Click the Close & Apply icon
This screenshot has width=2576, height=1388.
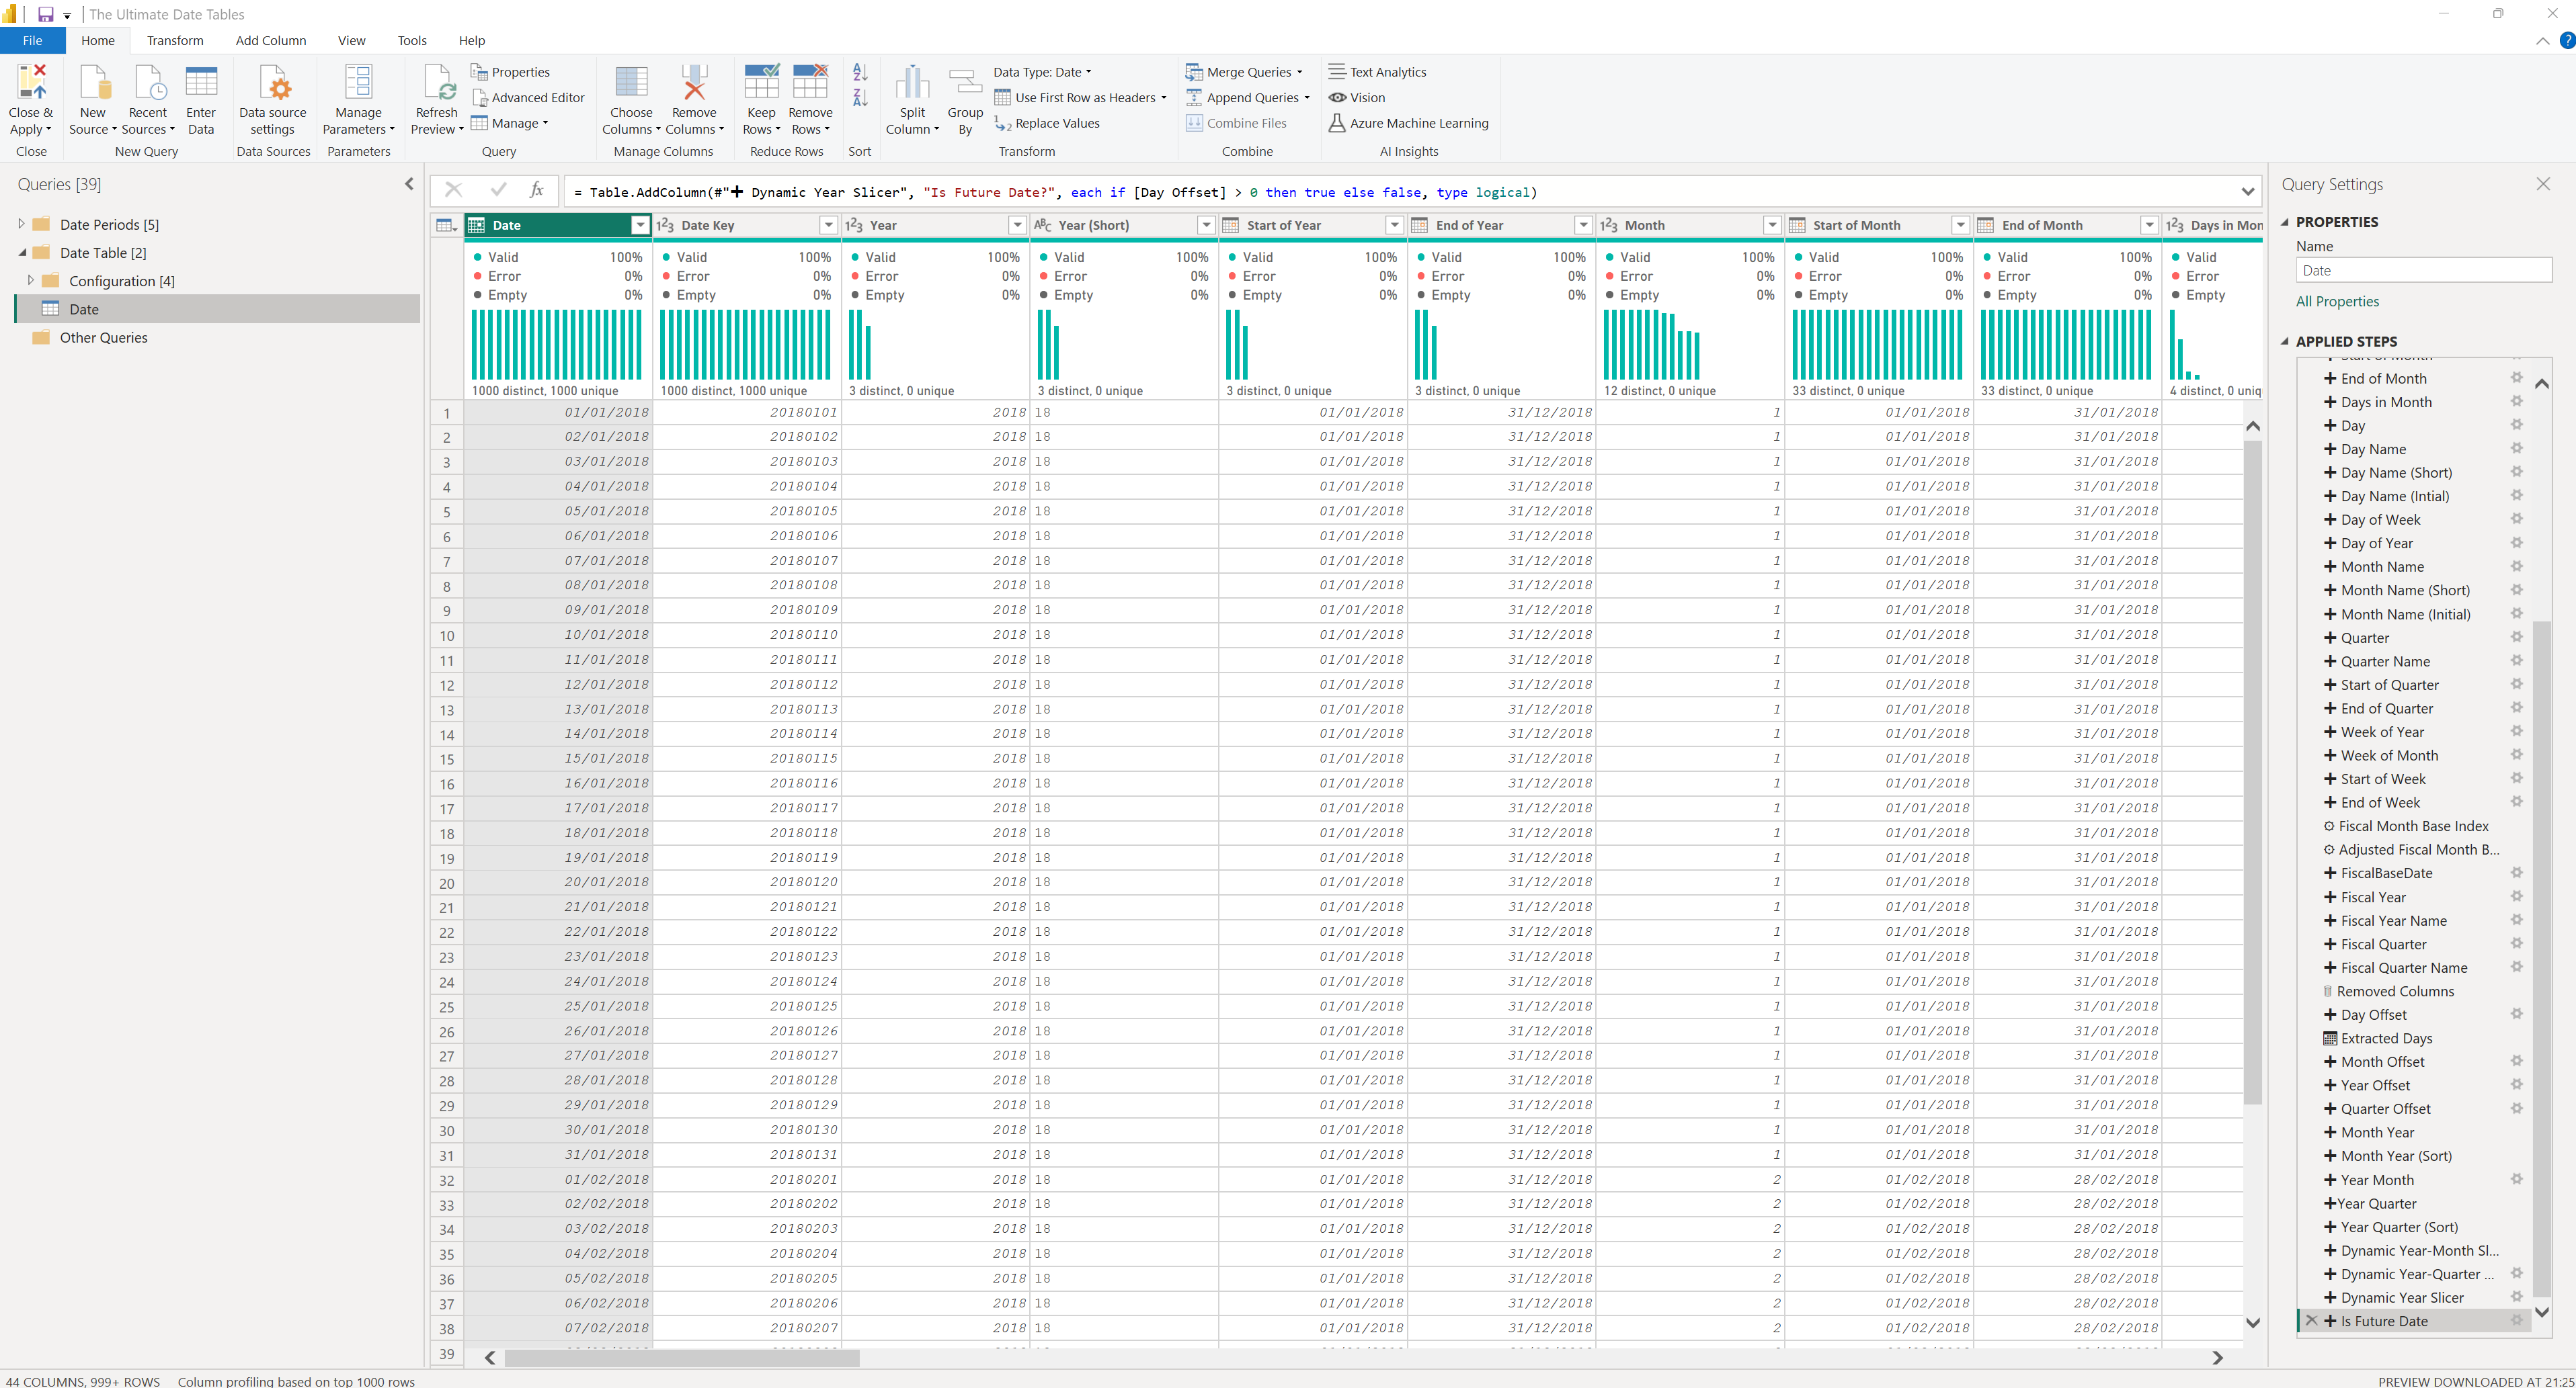31,82
